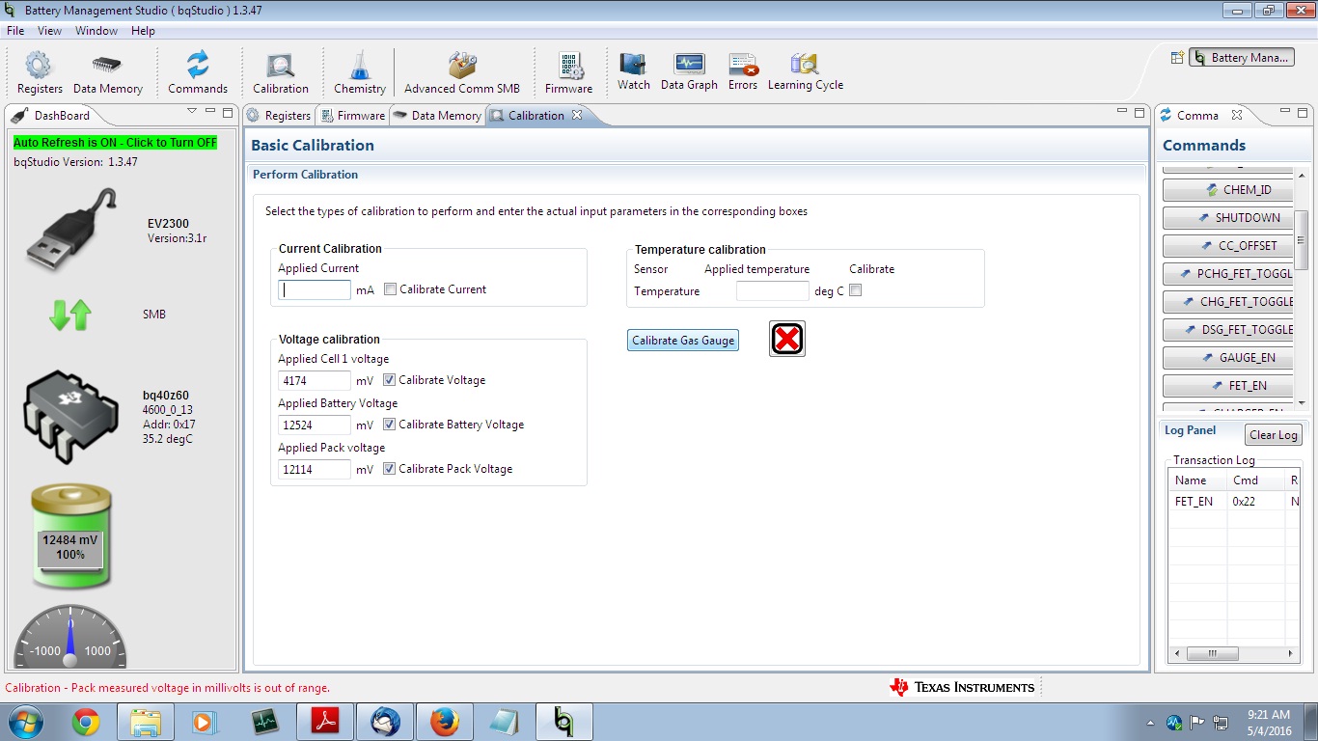The image size is (1318, 741).
Task: Click the green SMB arrows icon
Action: pos(70,315)
